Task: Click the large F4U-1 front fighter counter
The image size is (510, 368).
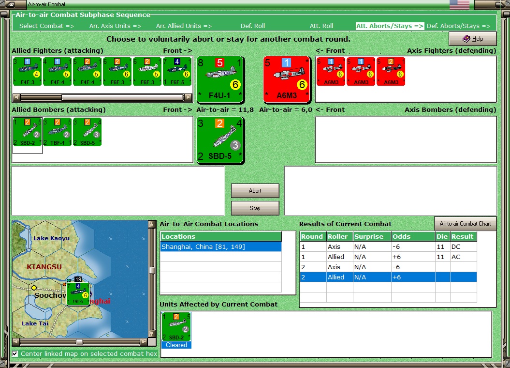Action: tap(220, 79)
